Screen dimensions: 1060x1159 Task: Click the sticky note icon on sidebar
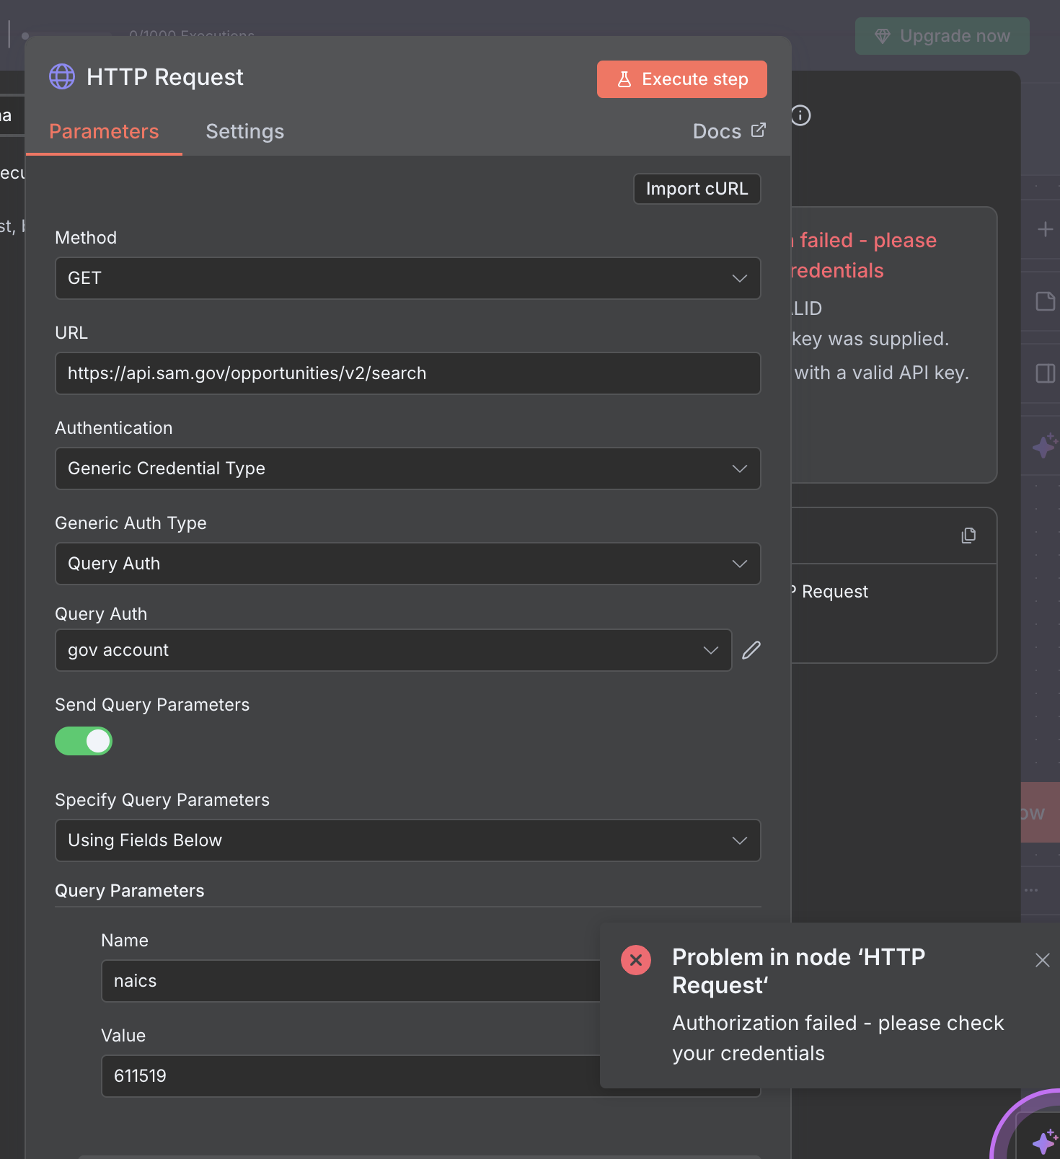tap(1045, 301)
